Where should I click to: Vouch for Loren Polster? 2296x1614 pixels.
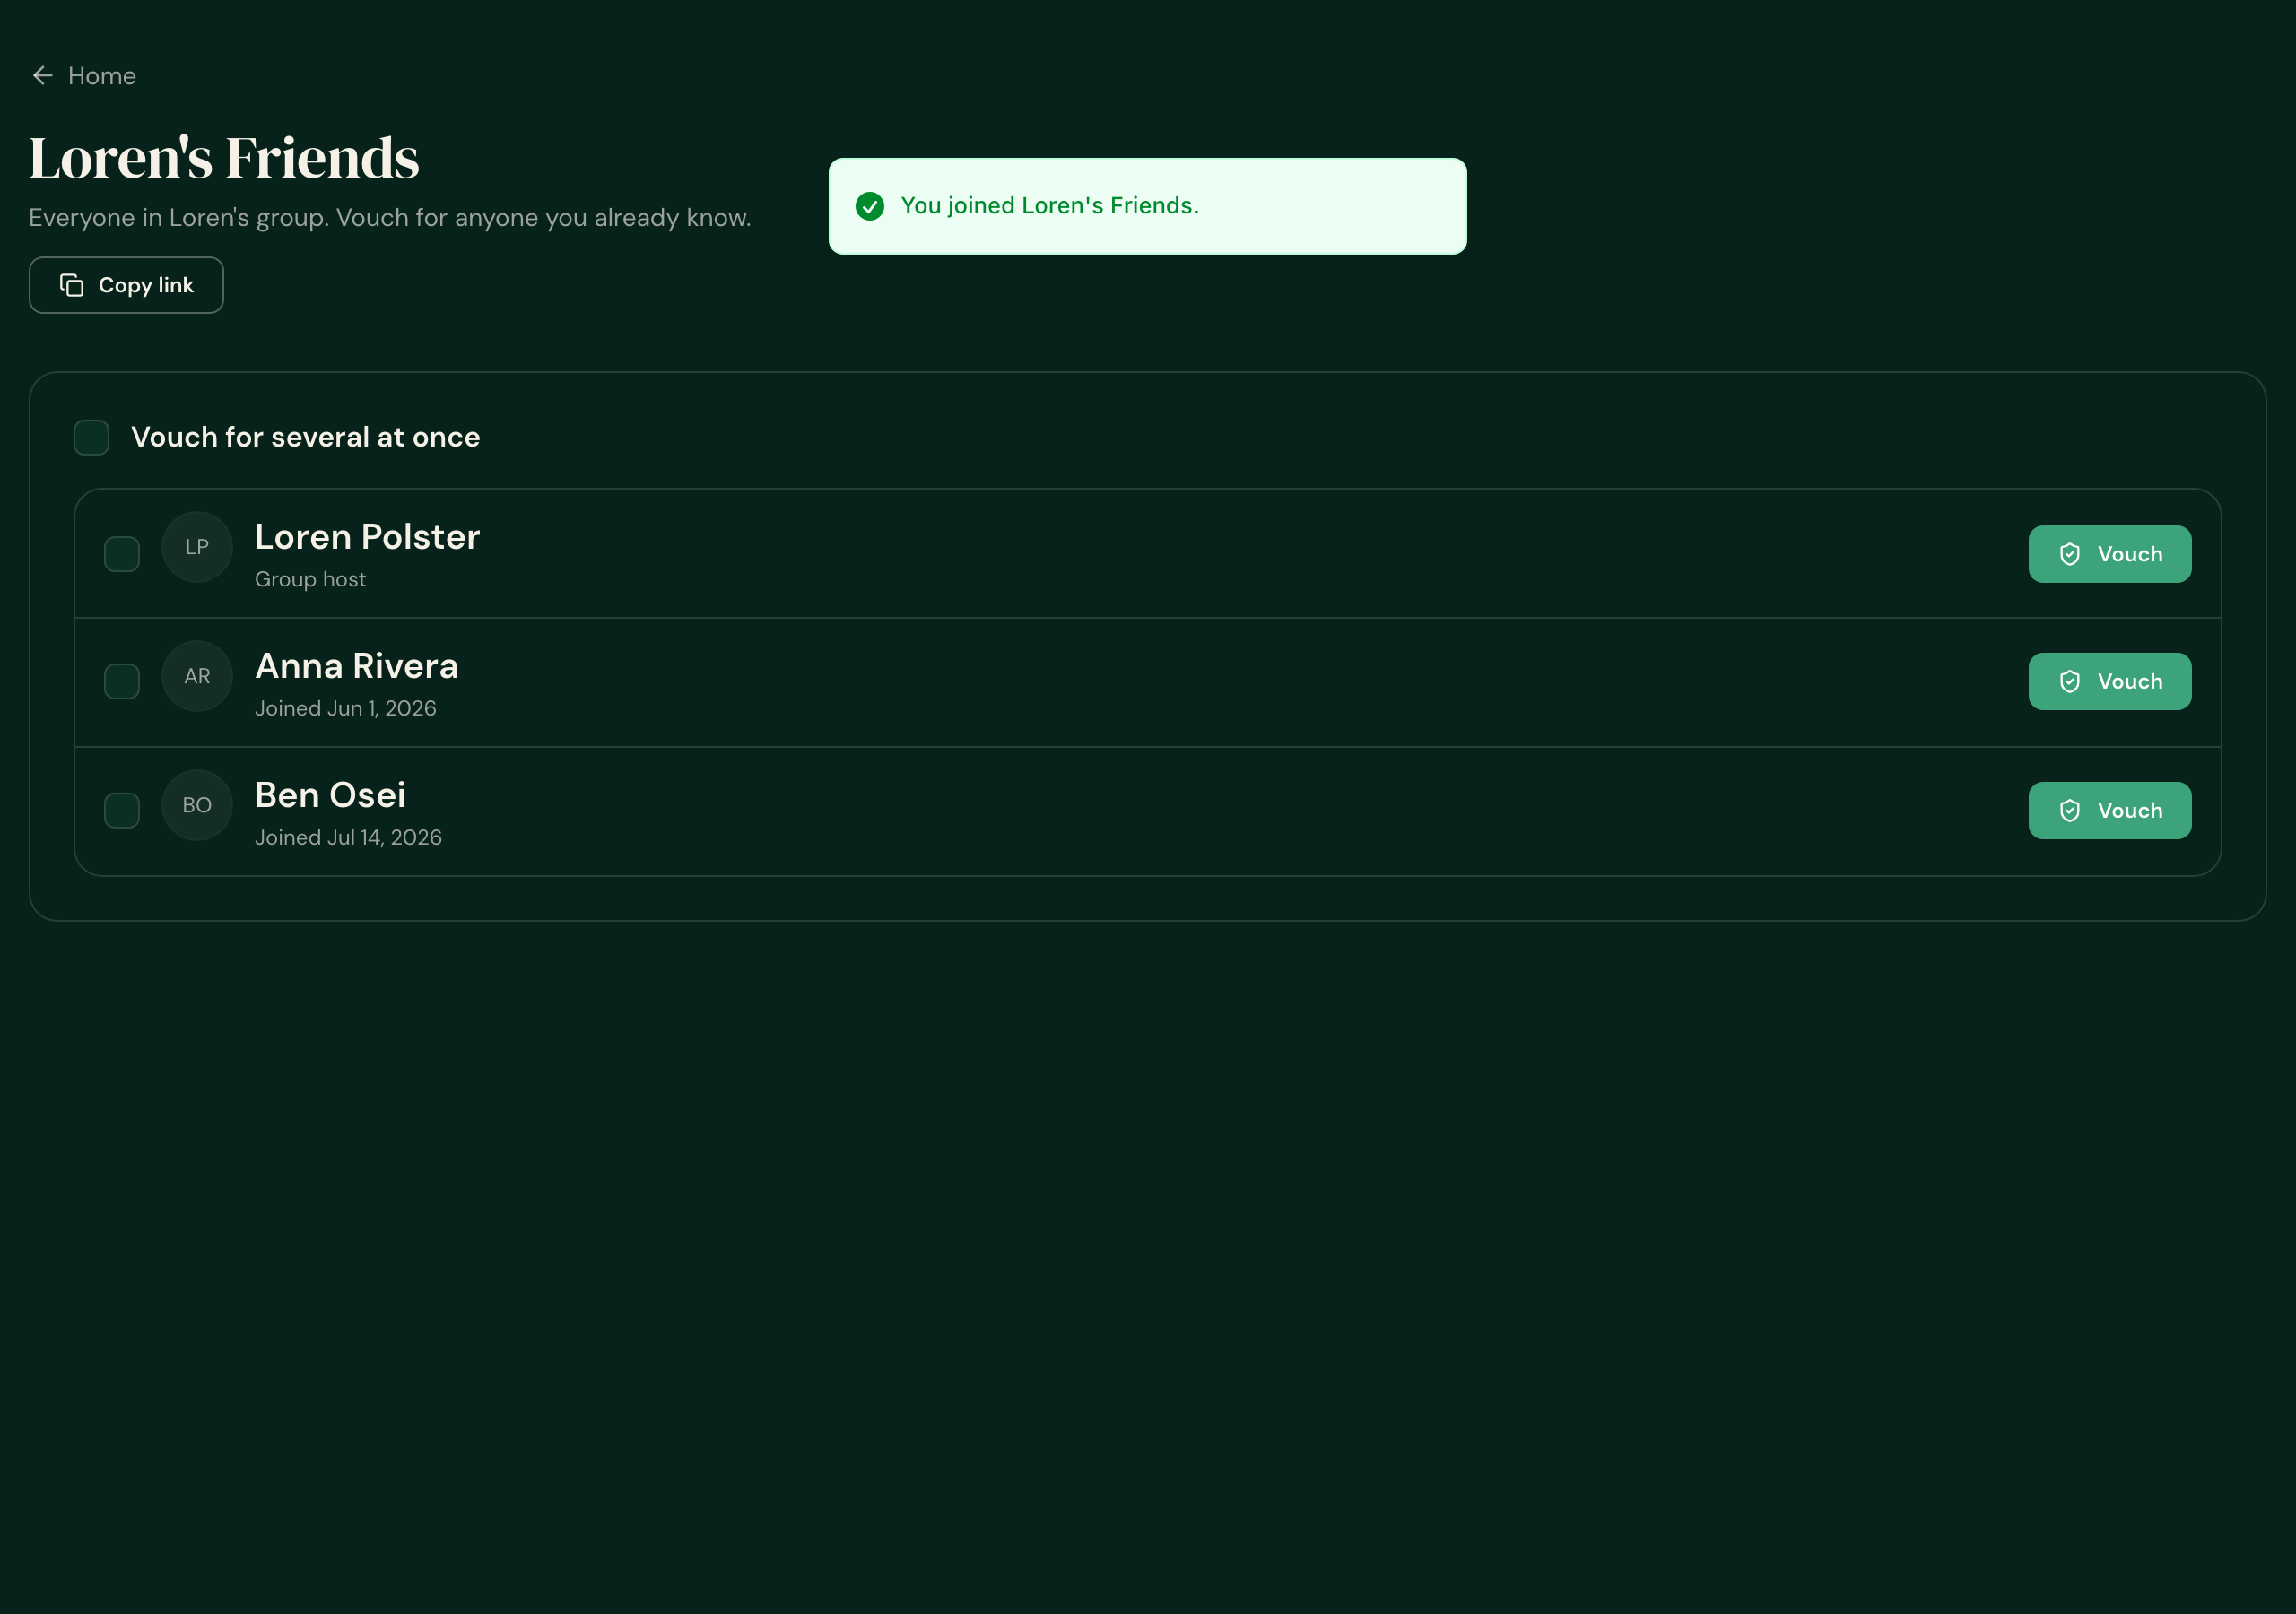2110,554
